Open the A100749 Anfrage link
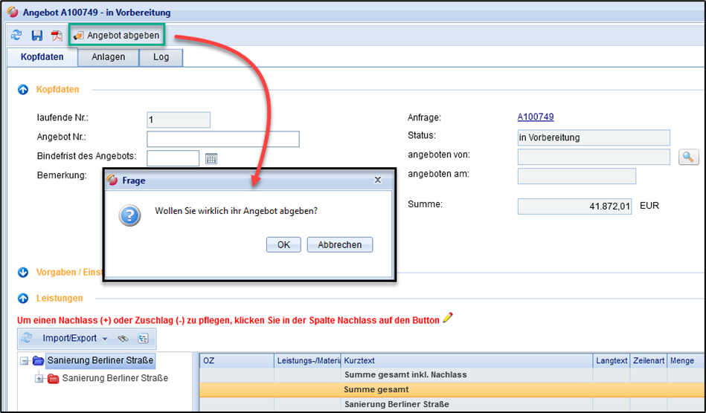 click(x=535, y=117)
